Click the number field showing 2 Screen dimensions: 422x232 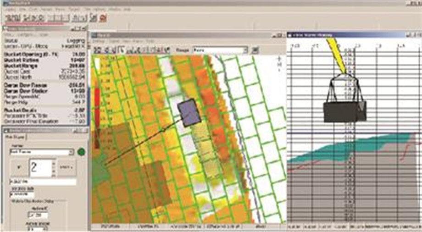42,168
